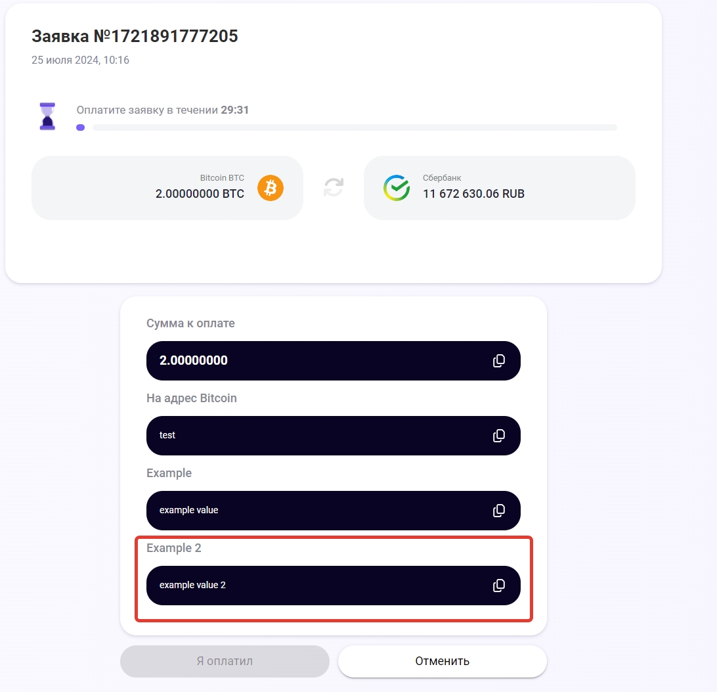Select the "example value" field

click(315, 511)
